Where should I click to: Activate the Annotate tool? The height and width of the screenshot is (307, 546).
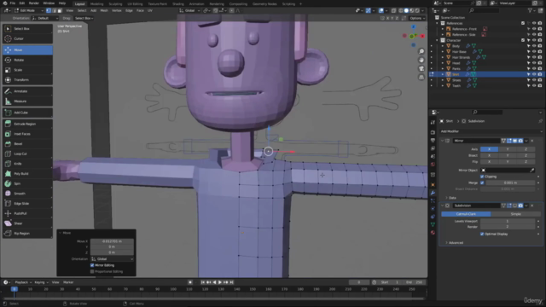[x=27, y=91]
